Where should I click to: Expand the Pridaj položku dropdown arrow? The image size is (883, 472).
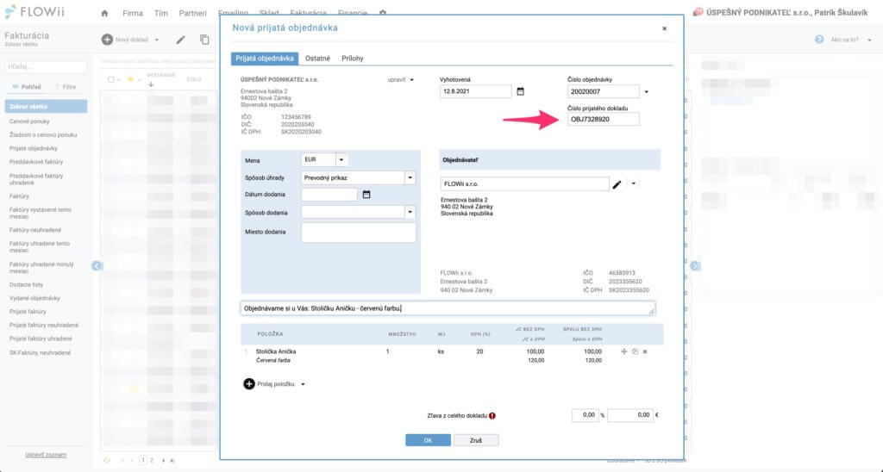(303, 385)
